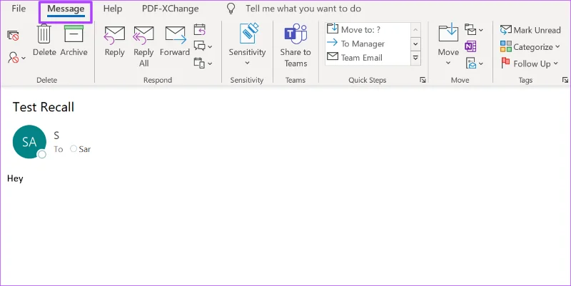Expand the Reply with IM dropdown arrow
The height and width of the screenshot is (286, 571).
pos(210,46)
